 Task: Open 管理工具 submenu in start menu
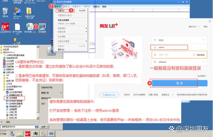click(x=51, y=93)
